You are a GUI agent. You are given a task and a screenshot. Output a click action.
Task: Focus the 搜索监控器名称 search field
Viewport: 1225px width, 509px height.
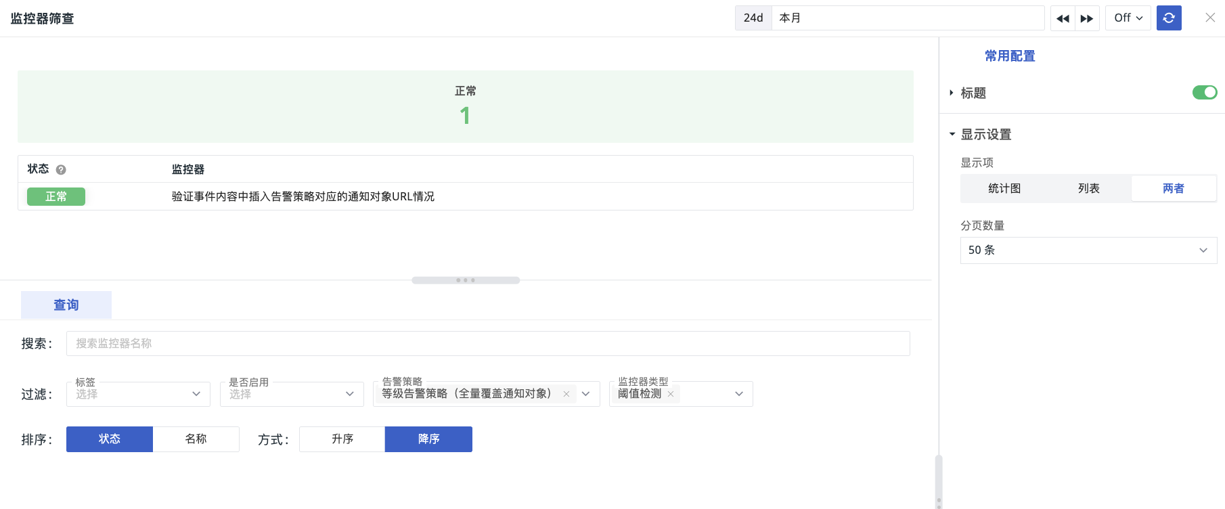(x=488, y=344)
